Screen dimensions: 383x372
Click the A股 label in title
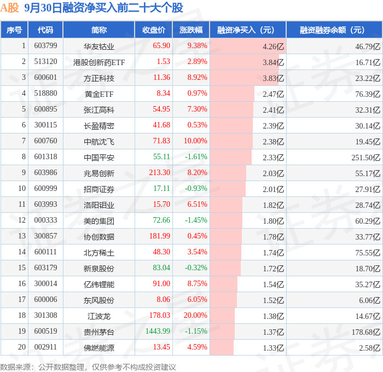tap(9, 8)
